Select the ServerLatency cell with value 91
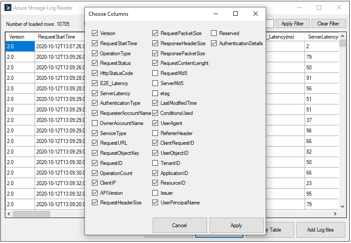 click(x=322, y=78)
